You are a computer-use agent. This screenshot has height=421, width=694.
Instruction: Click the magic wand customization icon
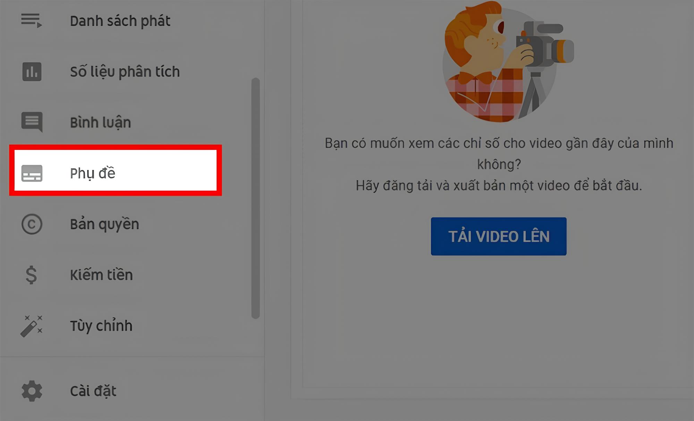pyautogui.click(x=32, y=326)
